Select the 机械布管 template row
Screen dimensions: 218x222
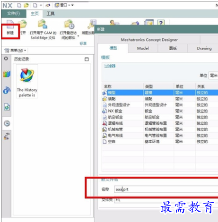coord(160,129)
